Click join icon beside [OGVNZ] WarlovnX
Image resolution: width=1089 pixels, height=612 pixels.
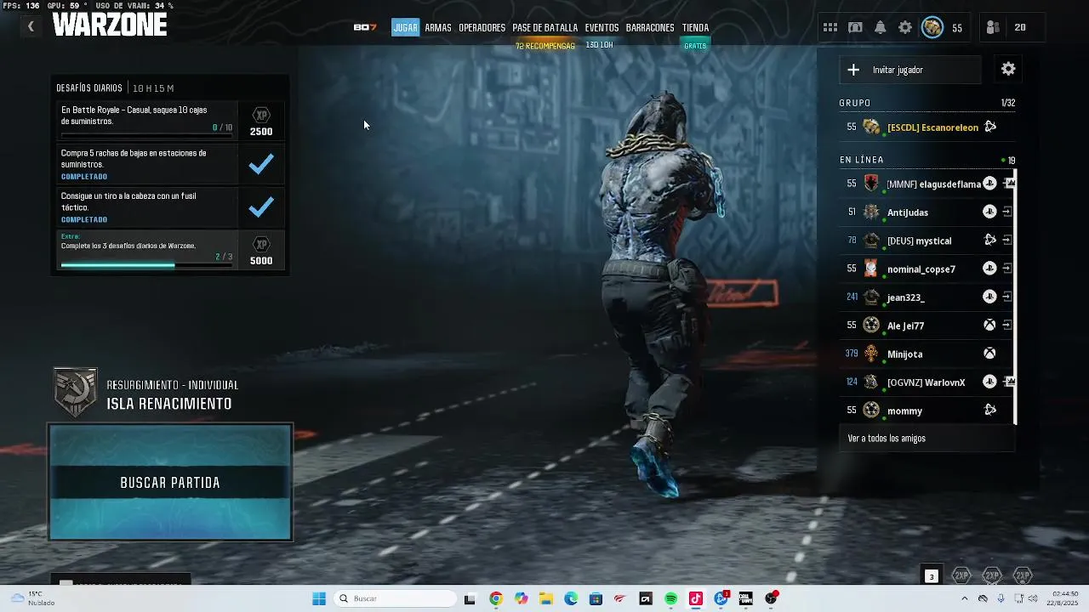pyautogui.click(x=1009, y=382)
